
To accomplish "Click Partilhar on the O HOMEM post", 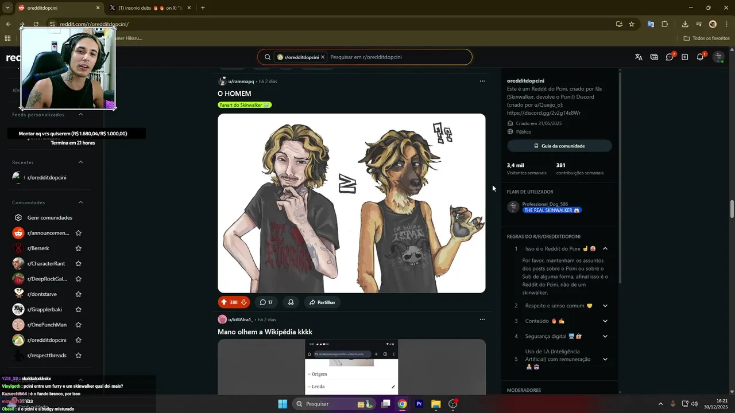I will (322, 302).
